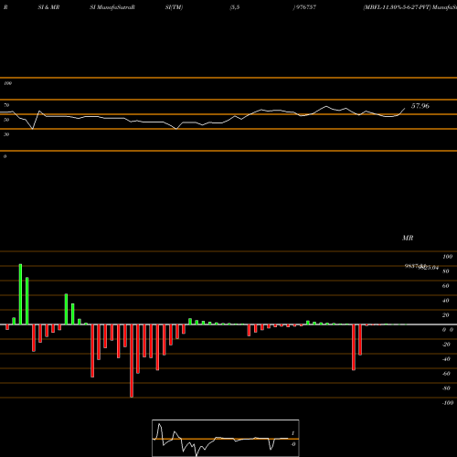457x457 pixels.
Task: Click the MR axis label 100
Action: pos(447,257)
